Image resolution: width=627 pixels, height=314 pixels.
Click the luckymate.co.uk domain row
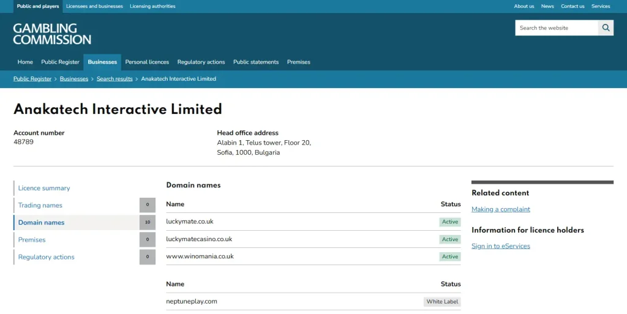pos(313,222)
